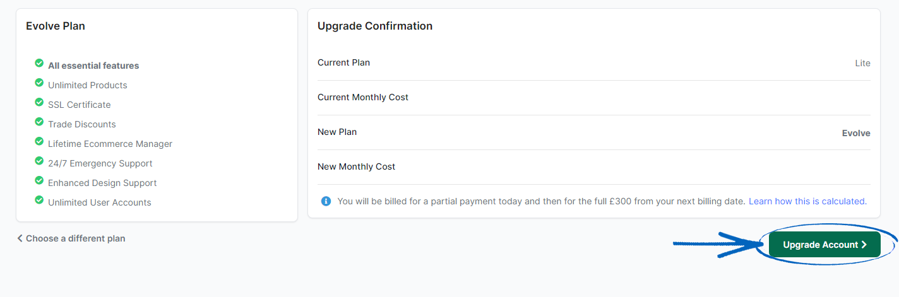This screenshot has width=899, height=297.
Task: Click the checkmark next to 24/7 Emergency Support
Action: tap(39, 161)
